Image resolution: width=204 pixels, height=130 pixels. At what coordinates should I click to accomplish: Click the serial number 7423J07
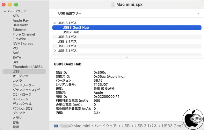coord(101,85)
